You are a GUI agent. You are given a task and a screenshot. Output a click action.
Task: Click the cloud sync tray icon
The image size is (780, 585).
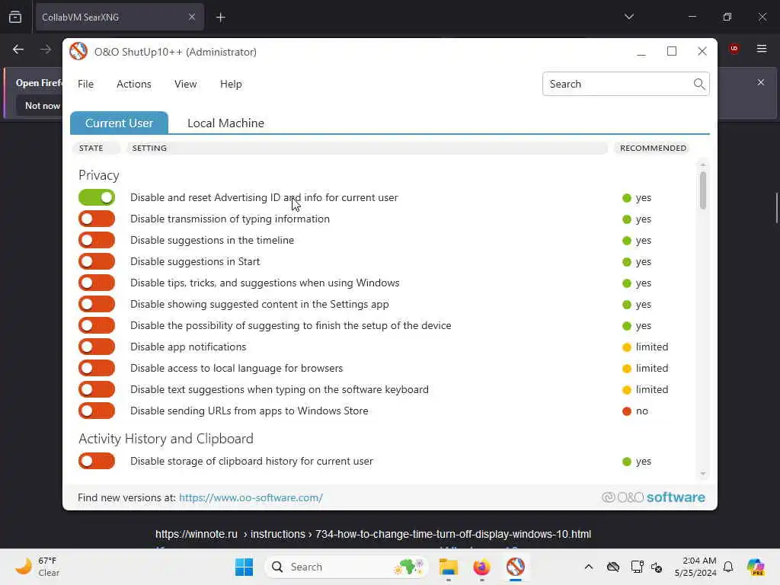613,567
